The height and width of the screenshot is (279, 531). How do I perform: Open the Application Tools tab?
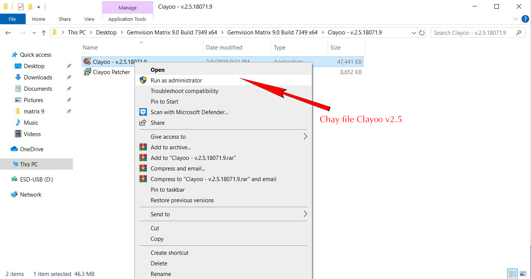coord(127,19)
